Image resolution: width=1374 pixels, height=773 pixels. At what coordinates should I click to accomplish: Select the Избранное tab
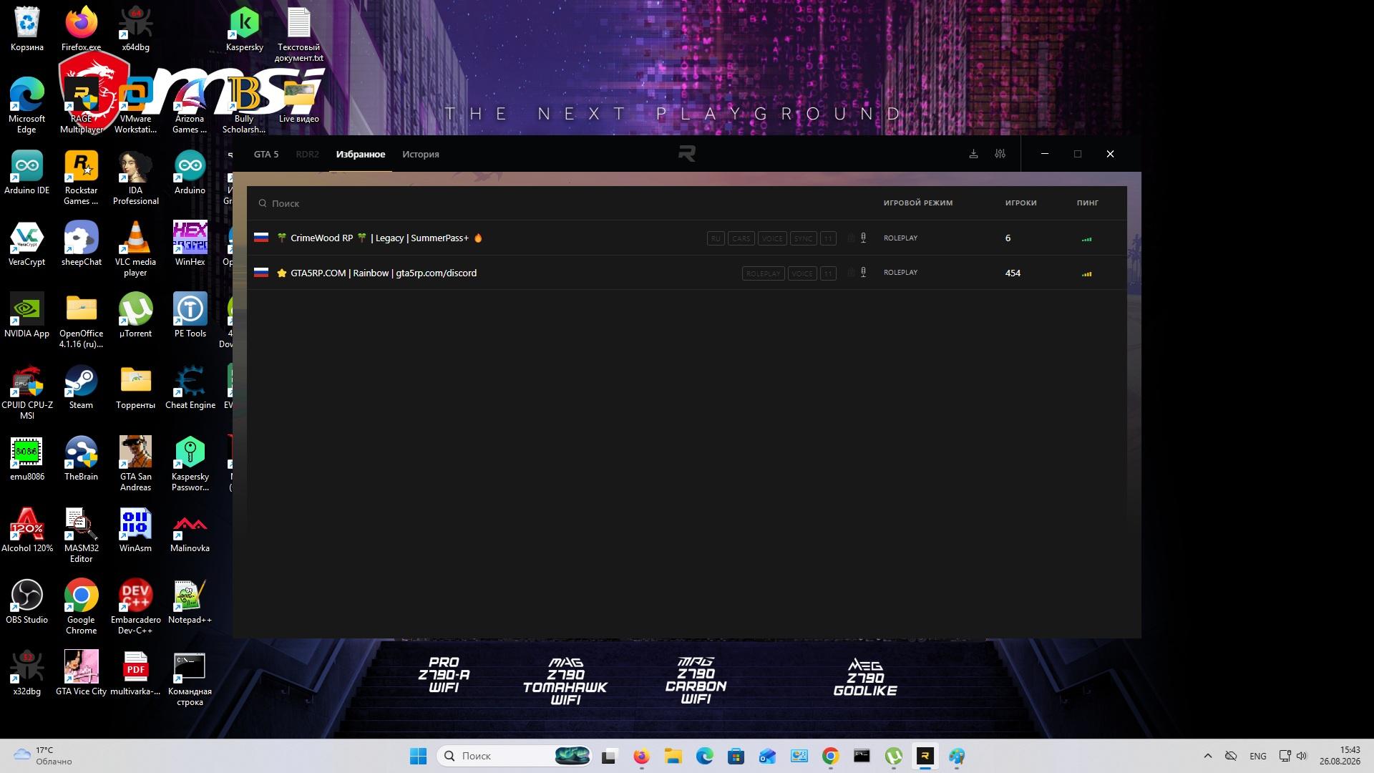point(361,154)
